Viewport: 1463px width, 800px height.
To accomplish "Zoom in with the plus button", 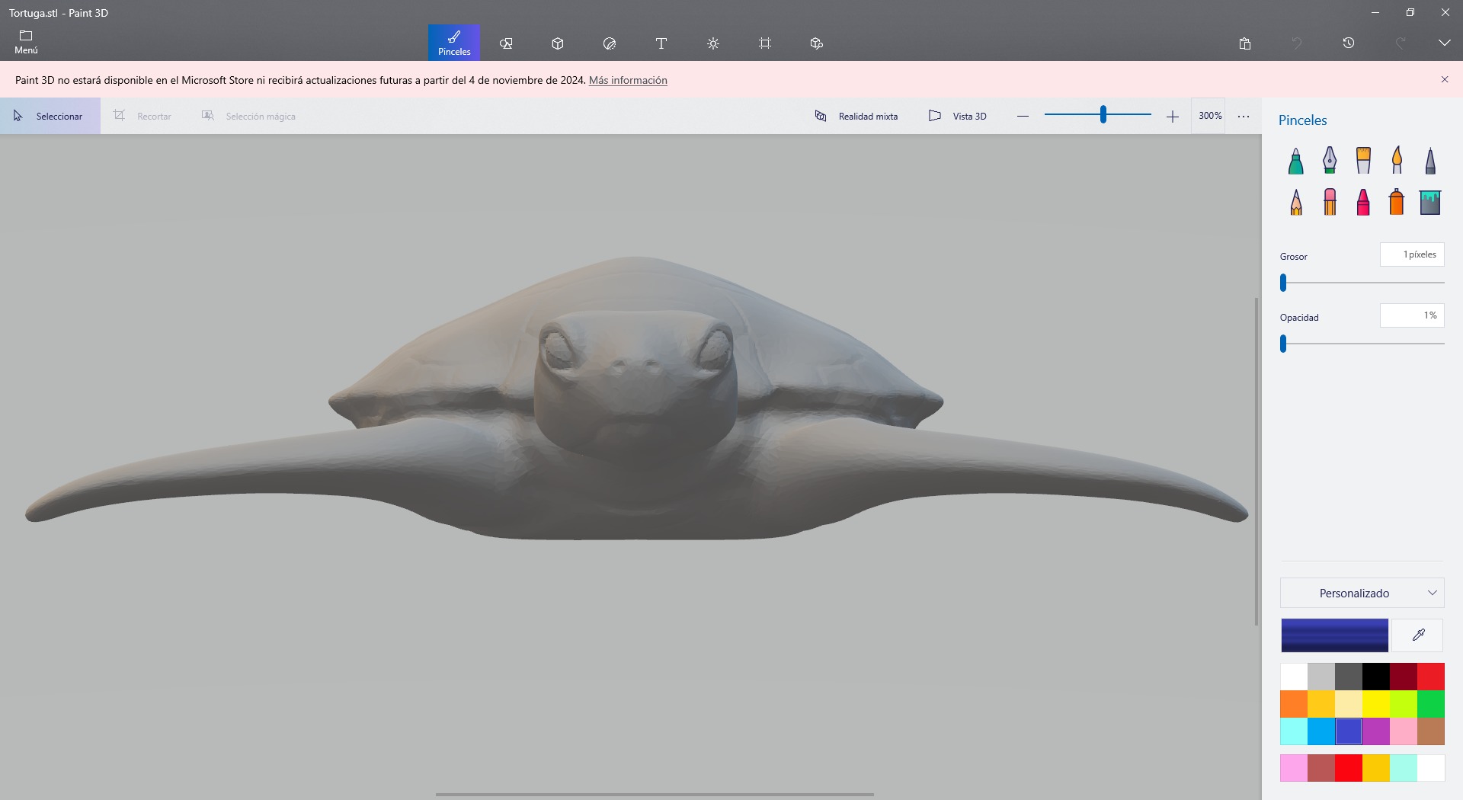I will tap(1172, 116).
